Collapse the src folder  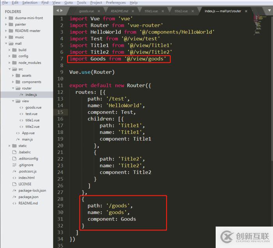[x=9, y=69]
